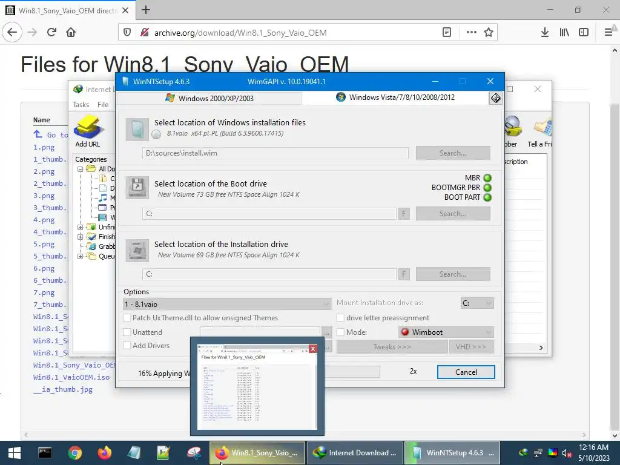
Task: Toggle reader view in address bar
Action: coord(446,33)
